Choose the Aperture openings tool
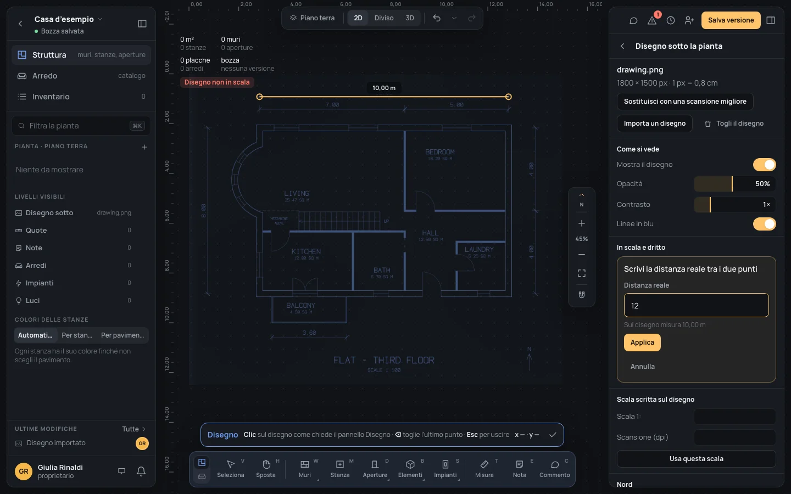The image size is (791, 494). point(375,469)
